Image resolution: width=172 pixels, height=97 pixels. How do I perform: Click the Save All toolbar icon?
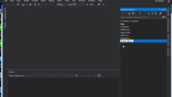pyautogui.click(x=30, y=5)
